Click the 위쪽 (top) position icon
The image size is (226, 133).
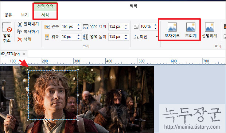[47, 37]
